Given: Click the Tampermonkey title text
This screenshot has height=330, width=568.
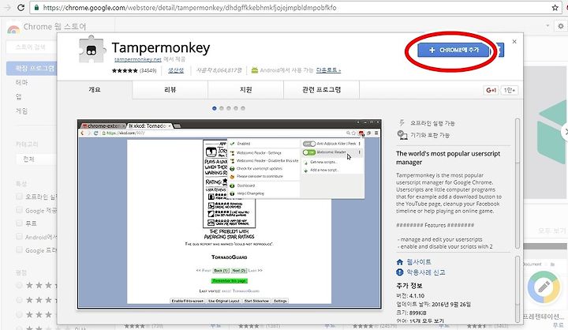Looking at the screenshot, I should point(161,48).
